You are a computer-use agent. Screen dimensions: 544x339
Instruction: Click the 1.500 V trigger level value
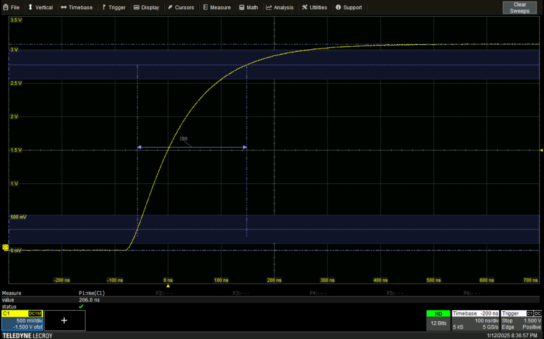[x=532, y=321]
